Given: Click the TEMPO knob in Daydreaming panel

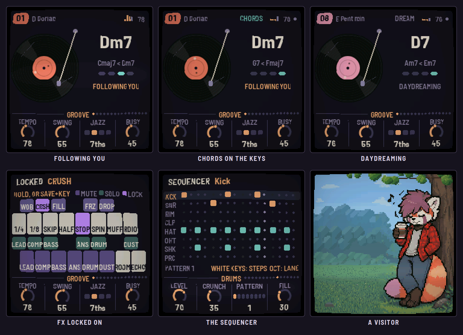Looking at the screenshot, I should [331, 132].
